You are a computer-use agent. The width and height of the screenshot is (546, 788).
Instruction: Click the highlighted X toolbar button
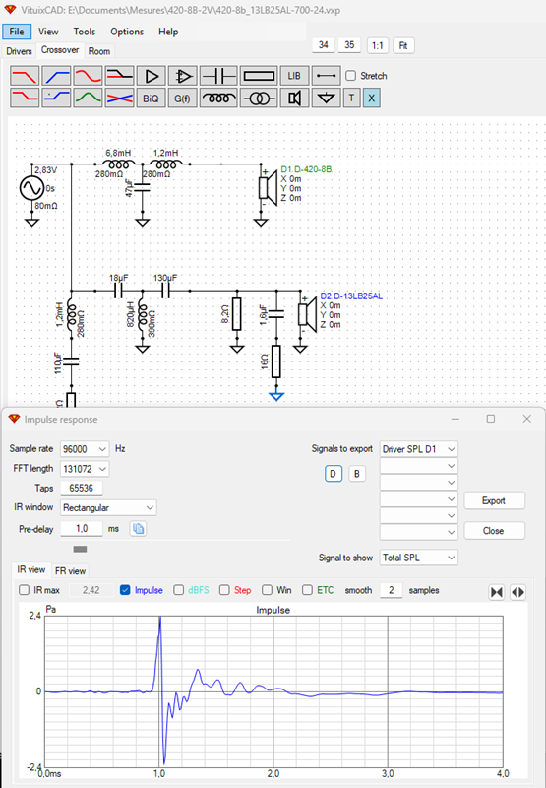point(371,98)
